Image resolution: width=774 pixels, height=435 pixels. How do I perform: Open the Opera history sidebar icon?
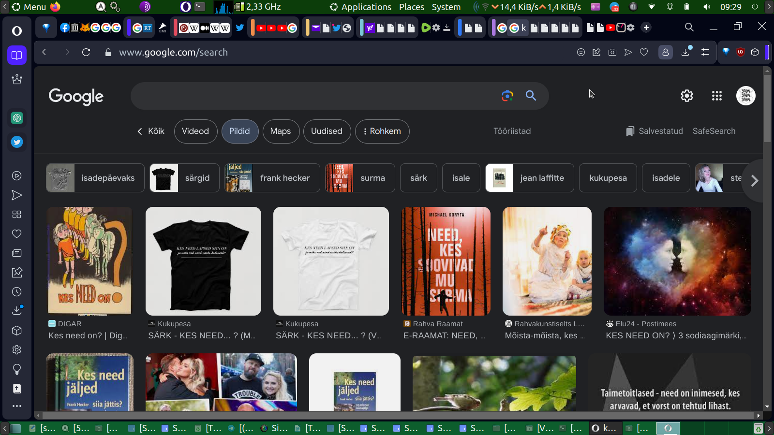click(17, 291)
